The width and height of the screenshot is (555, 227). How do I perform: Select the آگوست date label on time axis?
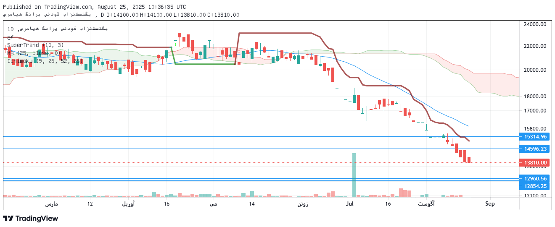[x=426, y=204]
